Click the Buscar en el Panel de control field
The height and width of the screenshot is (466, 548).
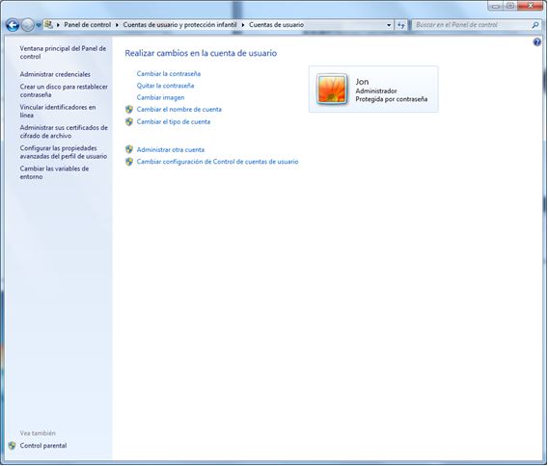472,25
